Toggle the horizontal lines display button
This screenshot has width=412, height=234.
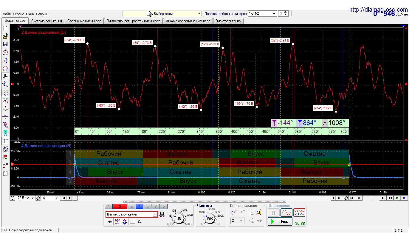[132, 221]
